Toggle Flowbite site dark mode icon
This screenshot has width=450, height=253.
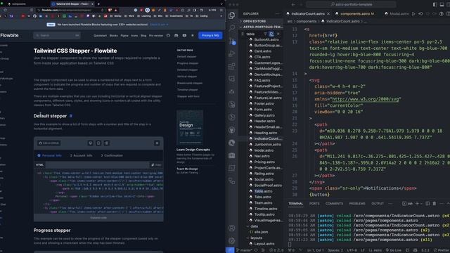[192, 35]
